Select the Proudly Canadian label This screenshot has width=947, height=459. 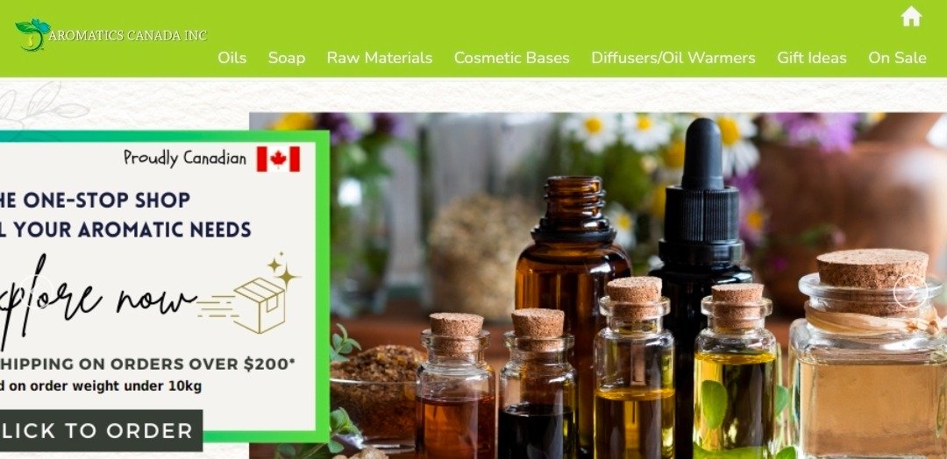[x=185, y=159]
